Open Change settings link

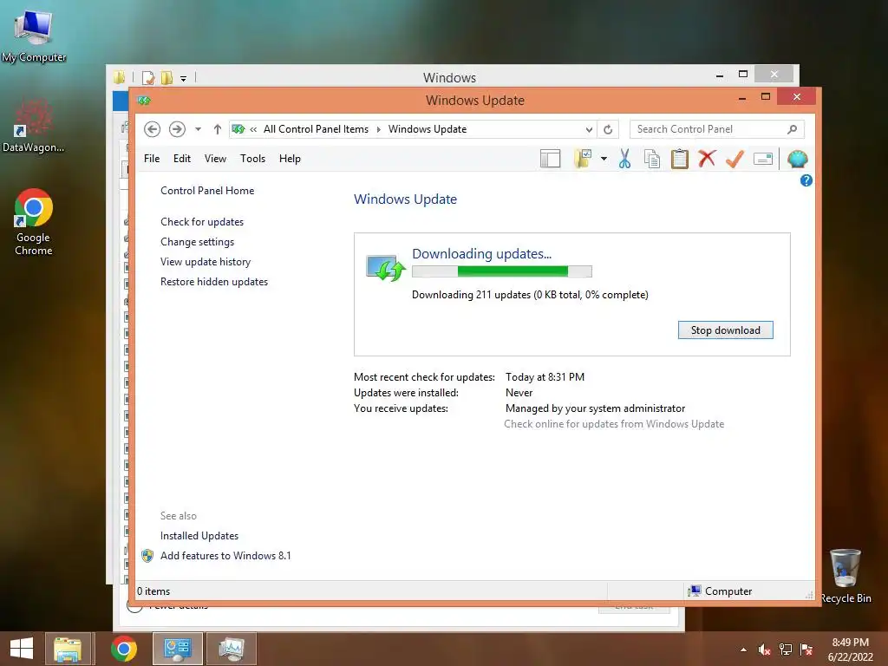tap(197, 242)
